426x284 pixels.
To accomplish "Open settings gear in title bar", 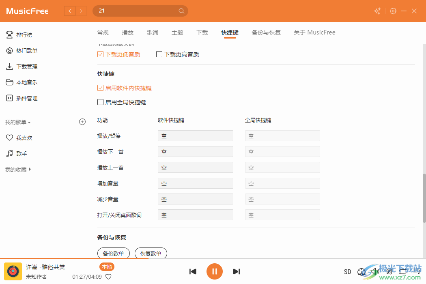I will click(393, 11).
